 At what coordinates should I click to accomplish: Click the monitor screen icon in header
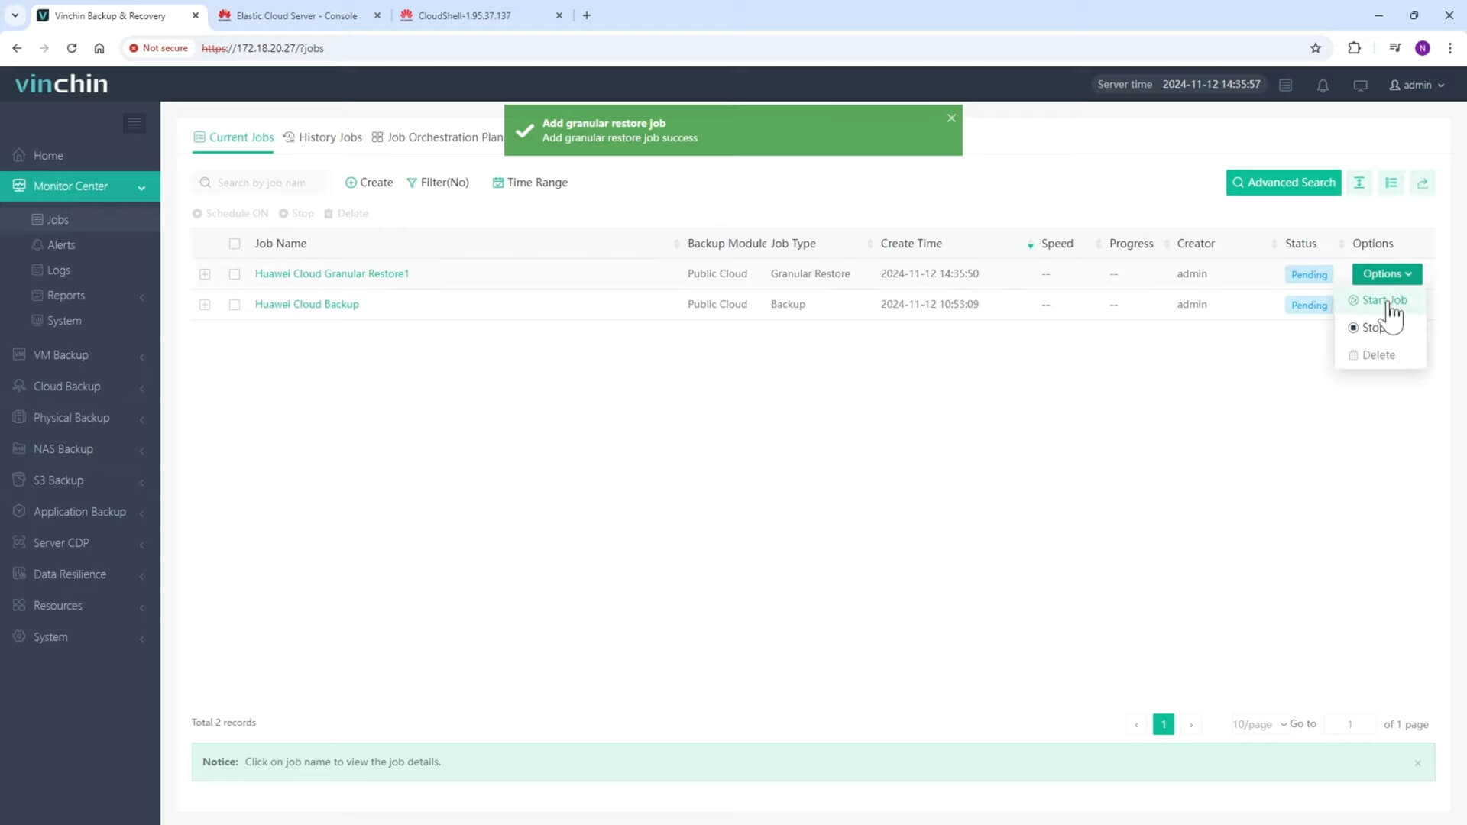pos(1360,86)
